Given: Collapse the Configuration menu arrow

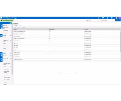Looking at the screenshot, I should (x=10, y=61).
